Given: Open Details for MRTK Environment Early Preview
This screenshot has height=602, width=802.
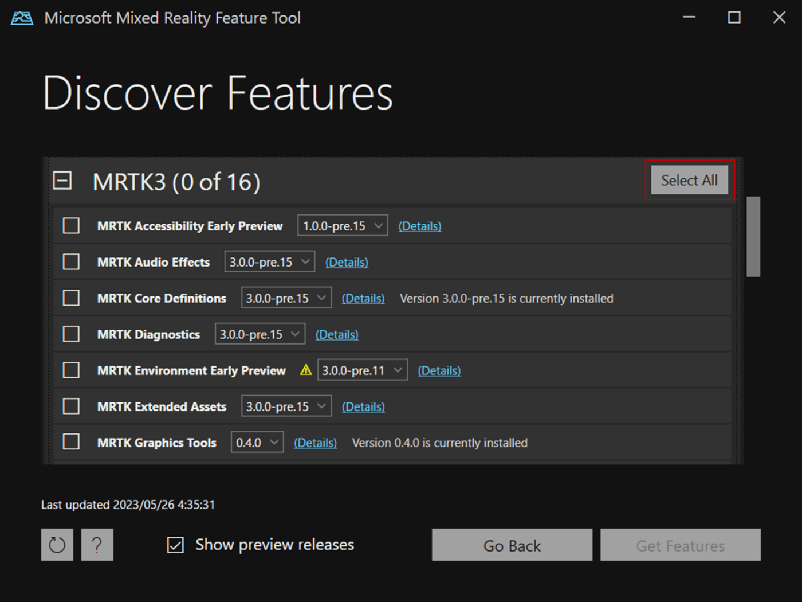Looking at the screenshot, I should pyautogui.click(x=439, y=370).
